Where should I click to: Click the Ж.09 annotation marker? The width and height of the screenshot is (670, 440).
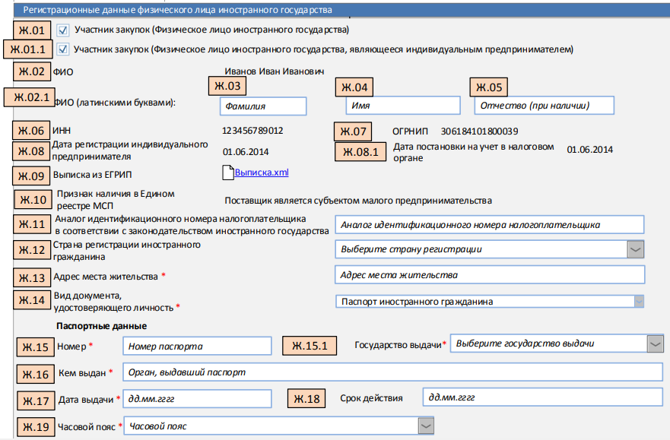[32, 176]
